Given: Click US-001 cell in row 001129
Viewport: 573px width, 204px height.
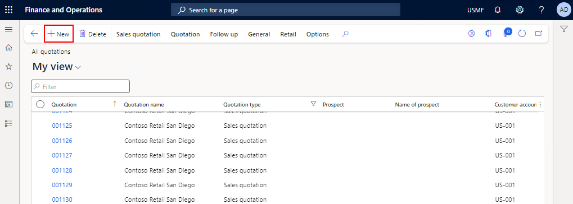Looking at the screenshot, I should (x=505, y=185).
